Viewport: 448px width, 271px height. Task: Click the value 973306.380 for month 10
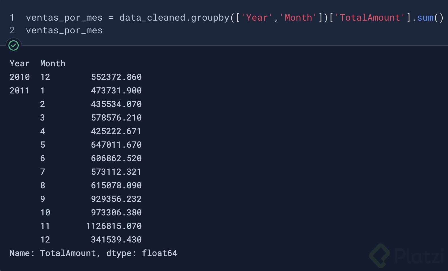pyautogui.click(x=116, y=213)
